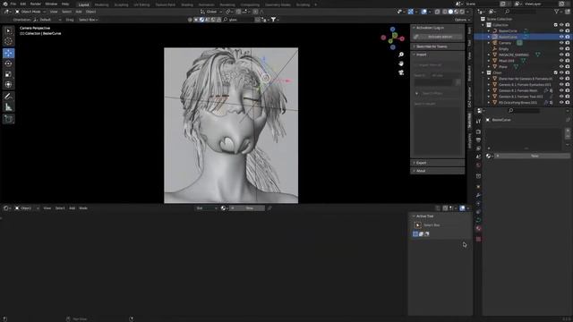
Task: Open the Orientation Default dropdown
Action: click(47, 20)
